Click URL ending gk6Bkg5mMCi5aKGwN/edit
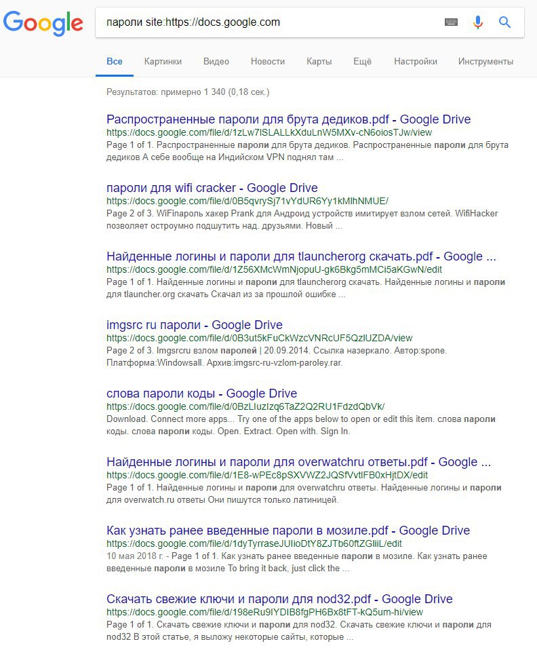The height and width of the screenshot is (652, 537). pos(275,270)
